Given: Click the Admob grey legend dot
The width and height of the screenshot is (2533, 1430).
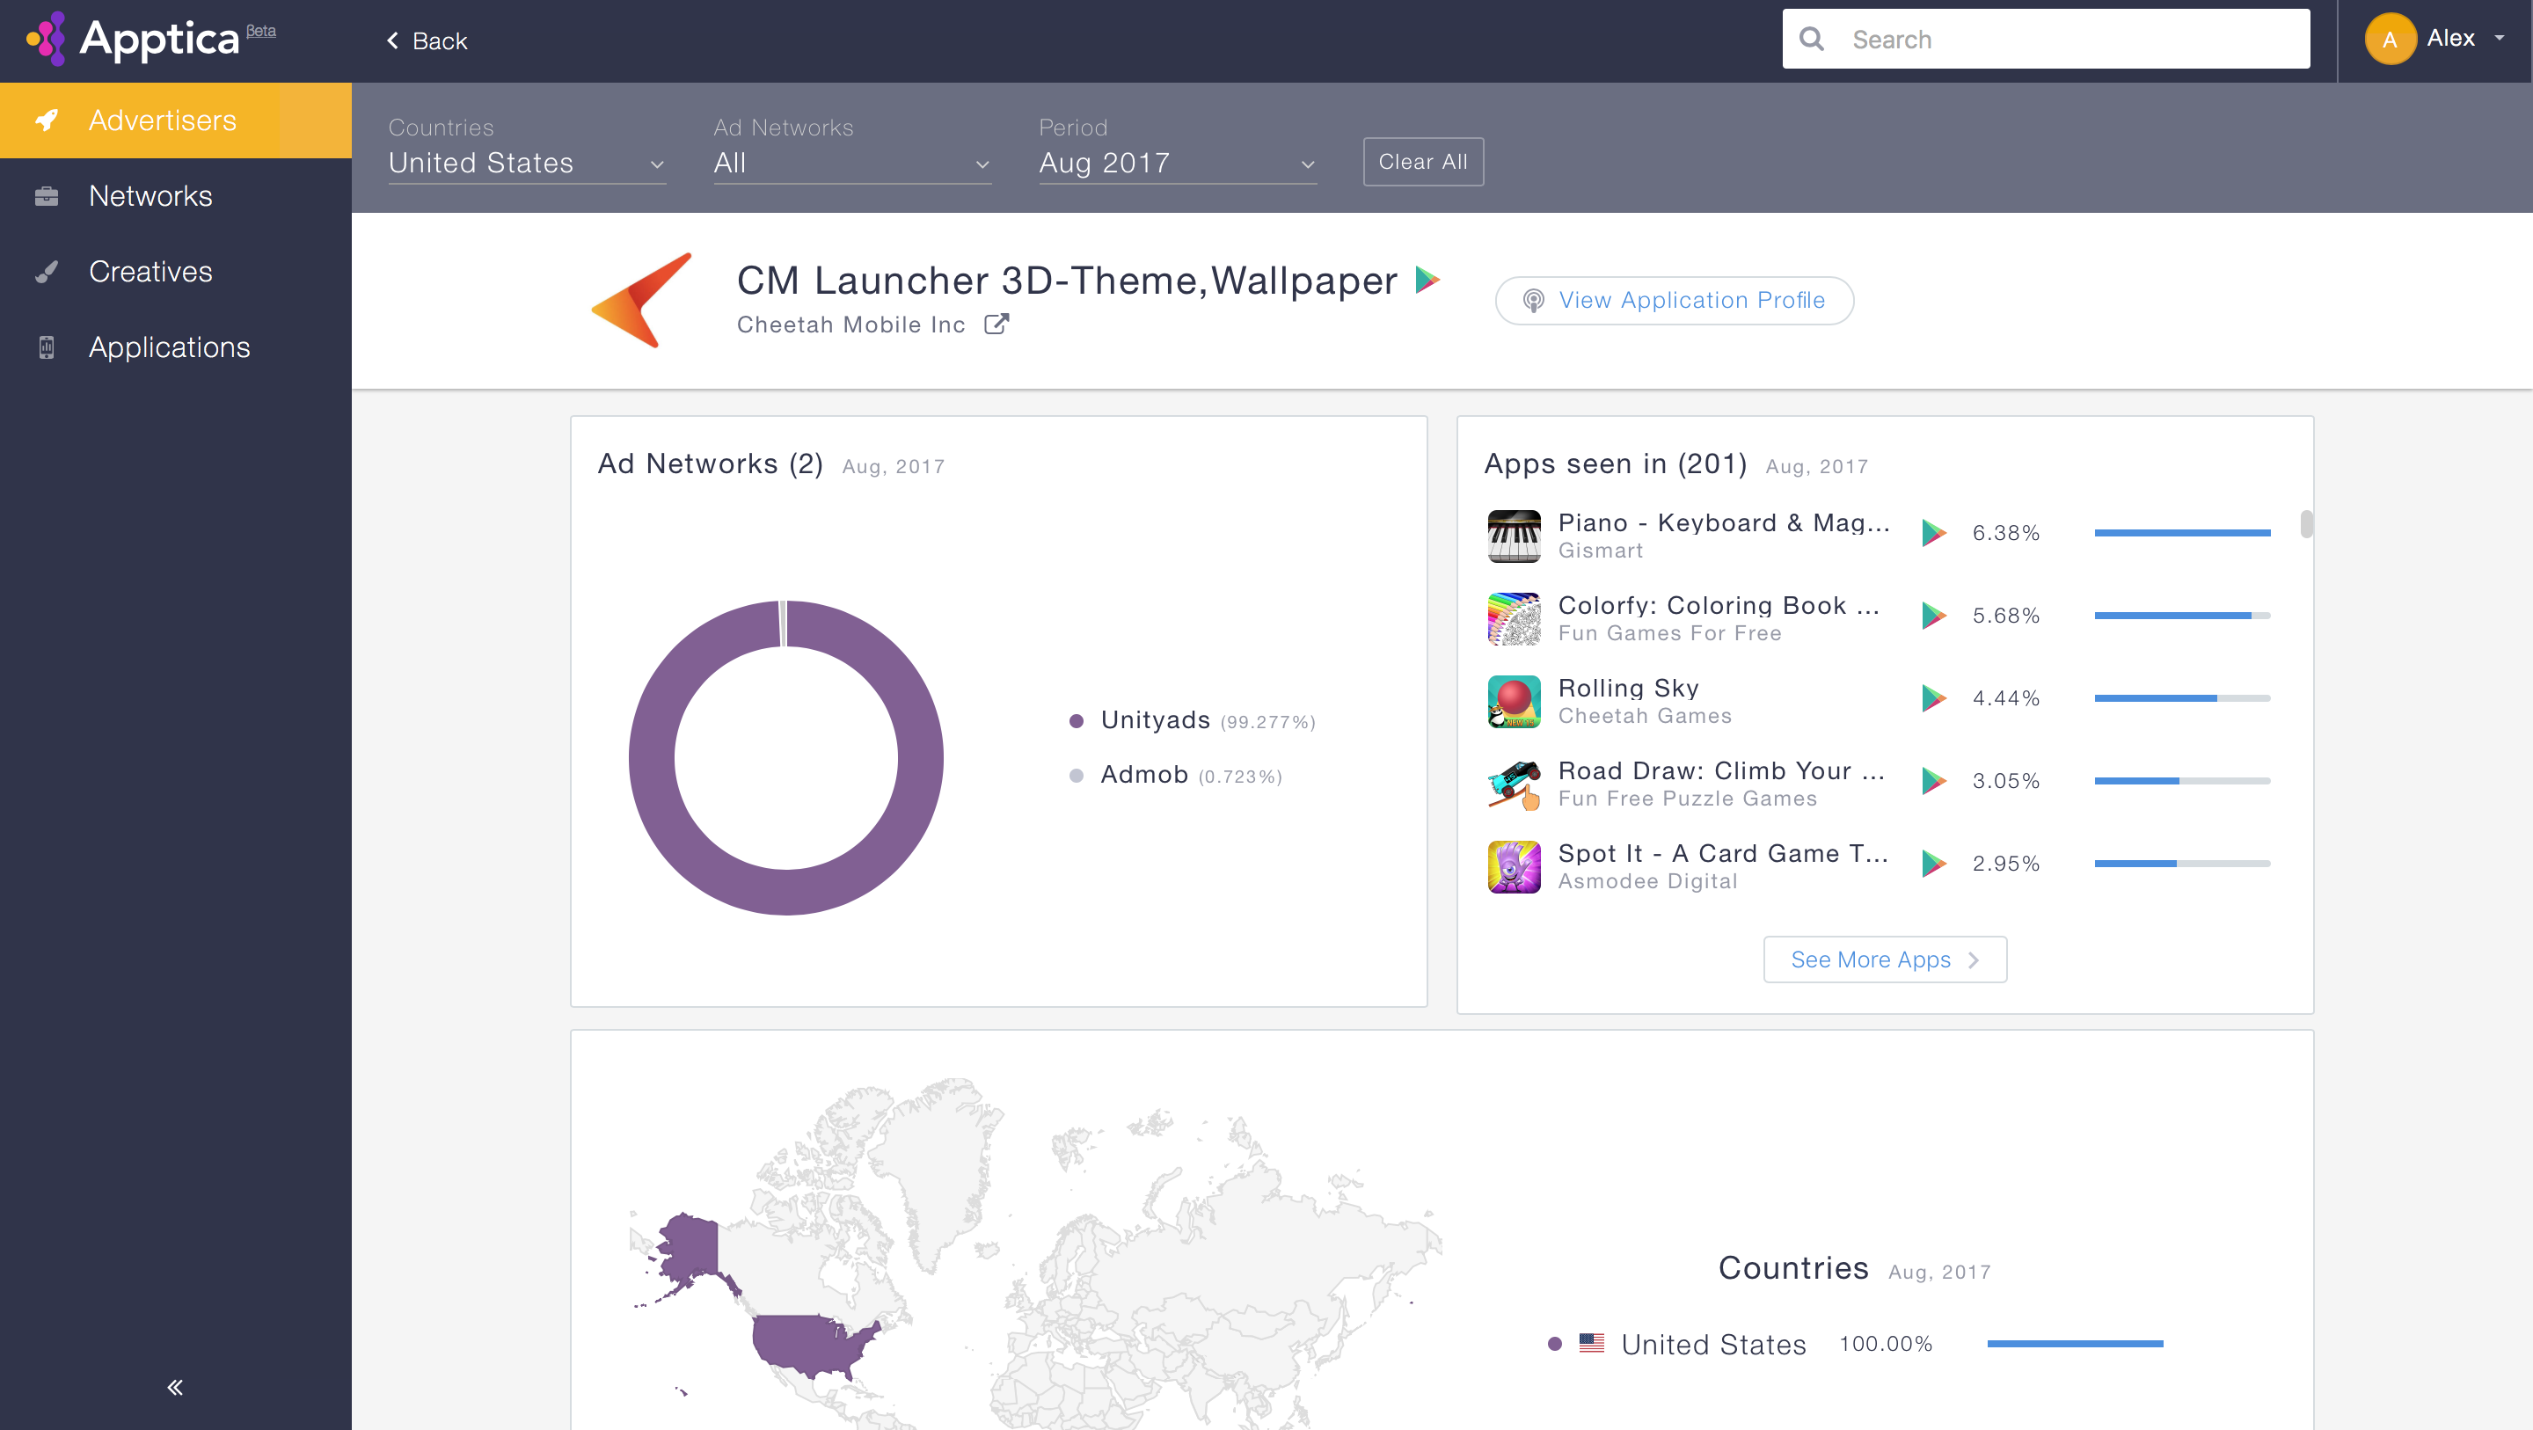Looking at the screenshot, I should click(1077, 775).
